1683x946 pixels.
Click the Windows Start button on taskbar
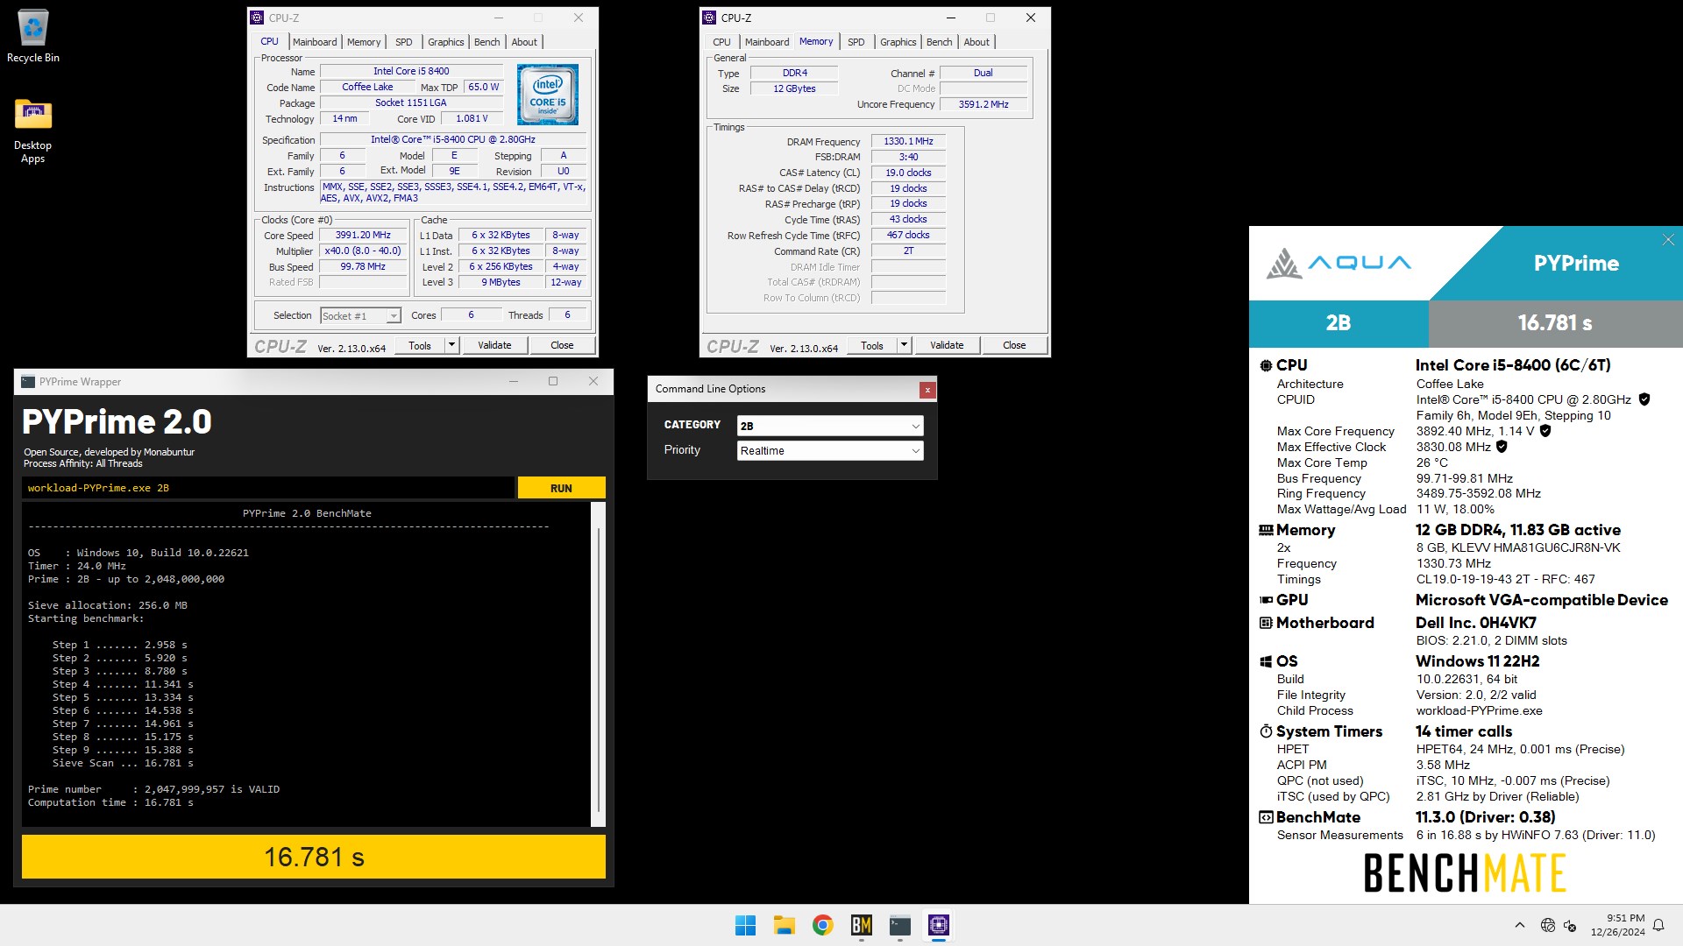pos(745,925)
